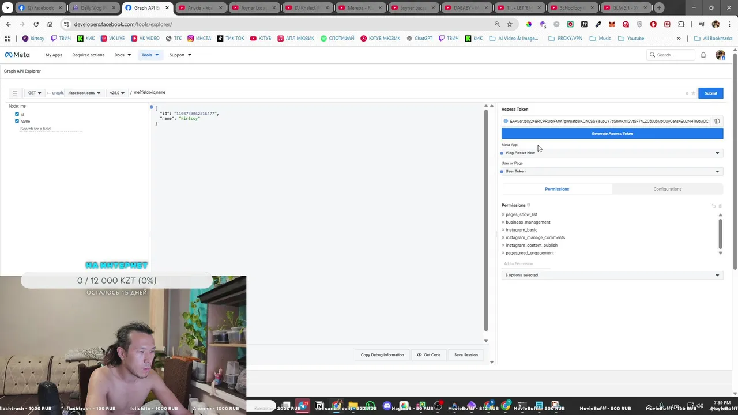Image resolution: width=738 pixels, height=415 pixels.
Task: Click the Search for a field input
Action: [x=51, y=129]
